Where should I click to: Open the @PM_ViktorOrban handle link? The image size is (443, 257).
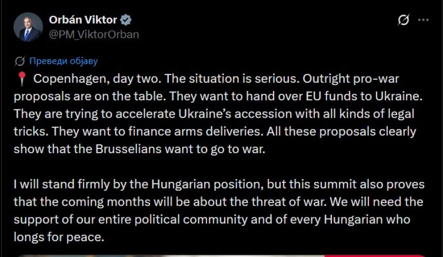94,34
